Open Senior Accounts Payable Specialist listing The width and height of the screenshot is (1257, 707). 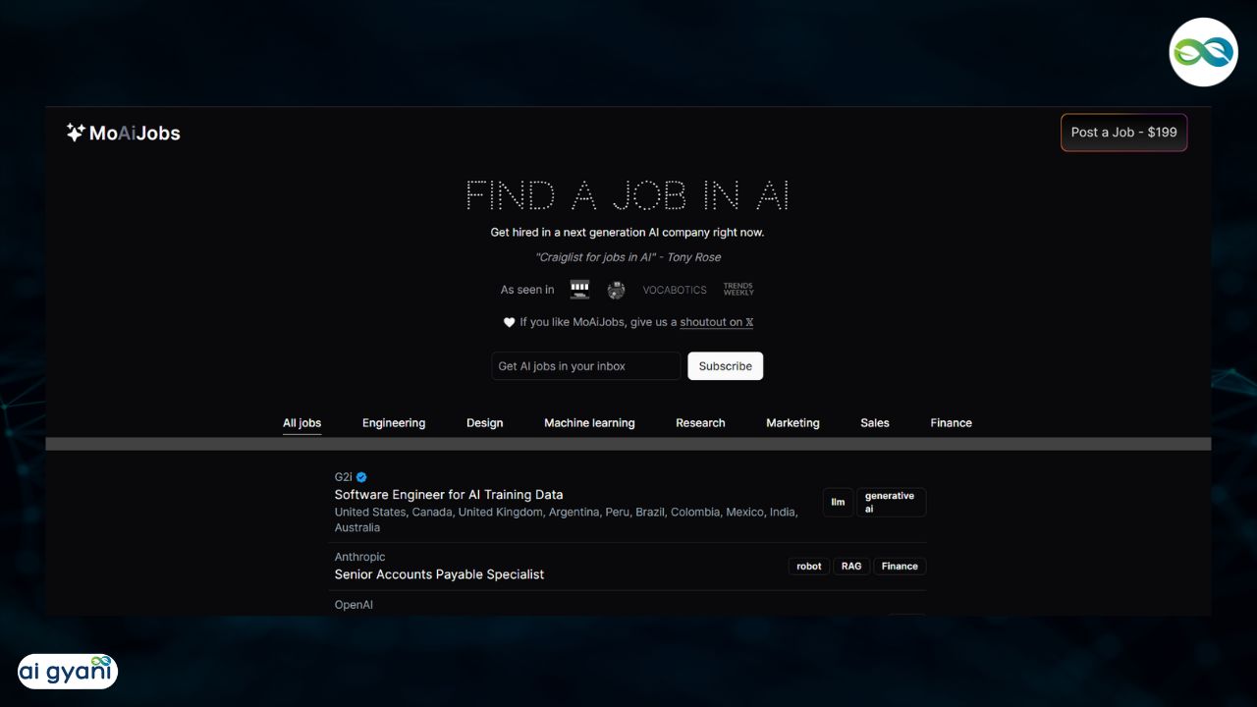439,574
